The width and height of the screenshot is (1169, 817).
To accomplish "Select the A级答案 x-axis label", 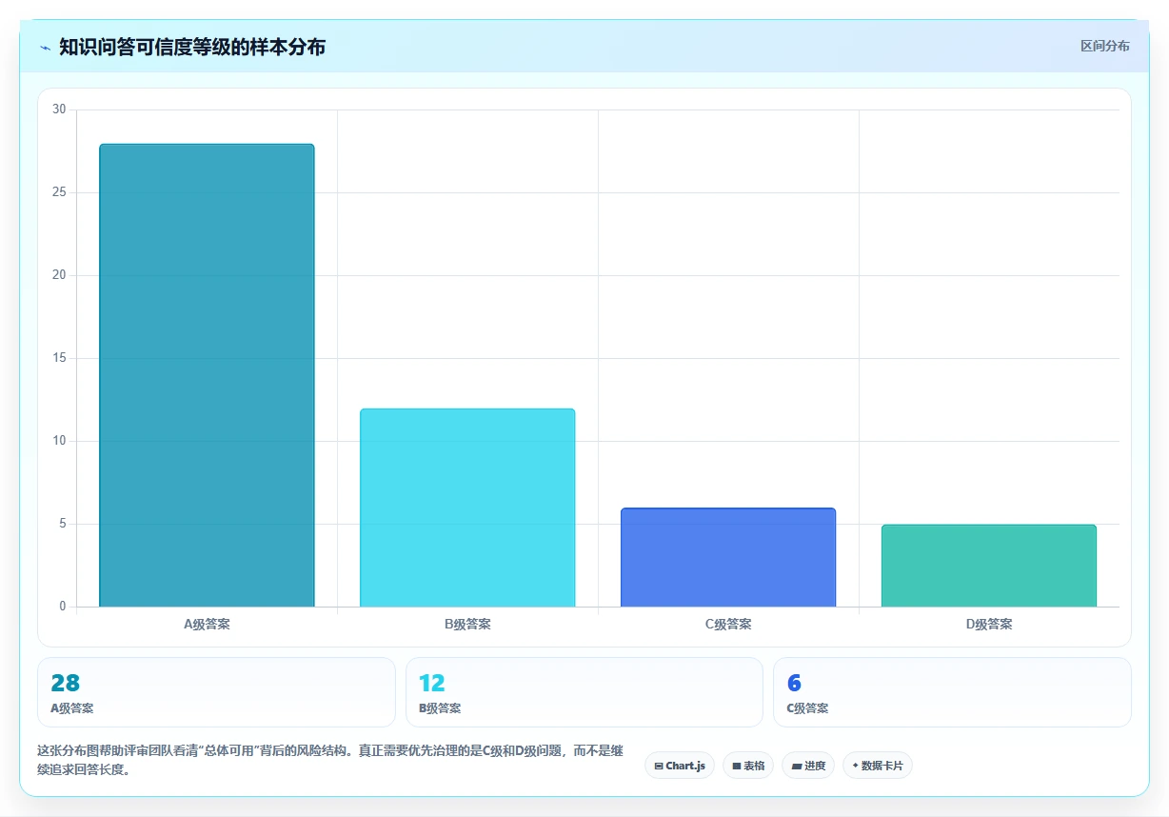I will coord(207,625).
